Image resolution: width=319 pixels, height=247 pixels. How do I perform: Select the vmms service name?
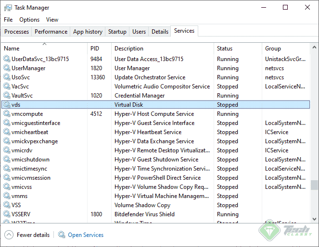tap(19, 196)
